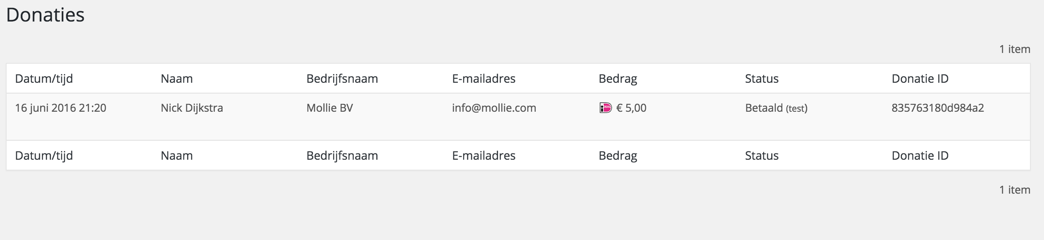Viewport: 1044px width, 240px height.
Task: Click the iDEAL payment icon
Action: [x=605, y=108]
